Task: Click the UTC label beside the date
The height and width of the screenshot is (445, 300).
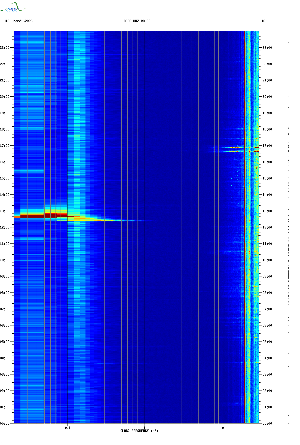Action: 7,21
